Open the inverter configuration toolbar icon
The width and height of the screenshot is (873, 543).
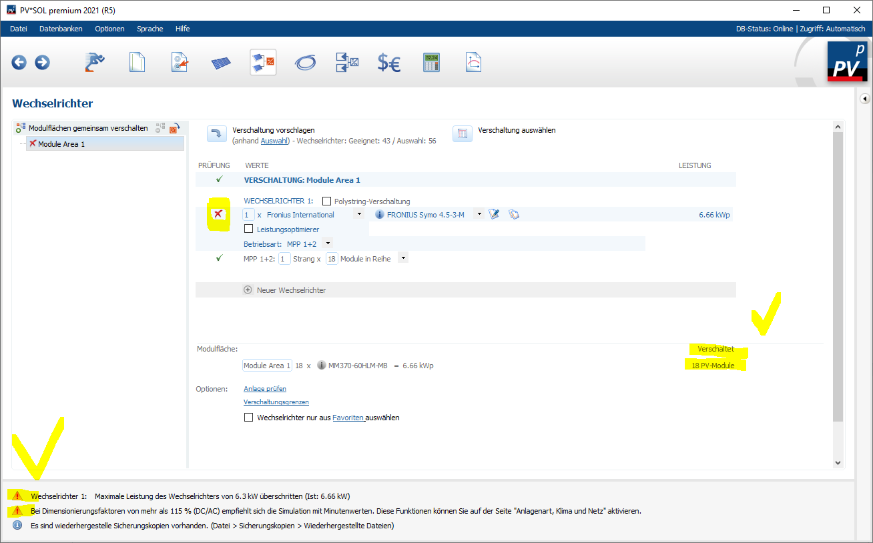[x=263, y=62]
